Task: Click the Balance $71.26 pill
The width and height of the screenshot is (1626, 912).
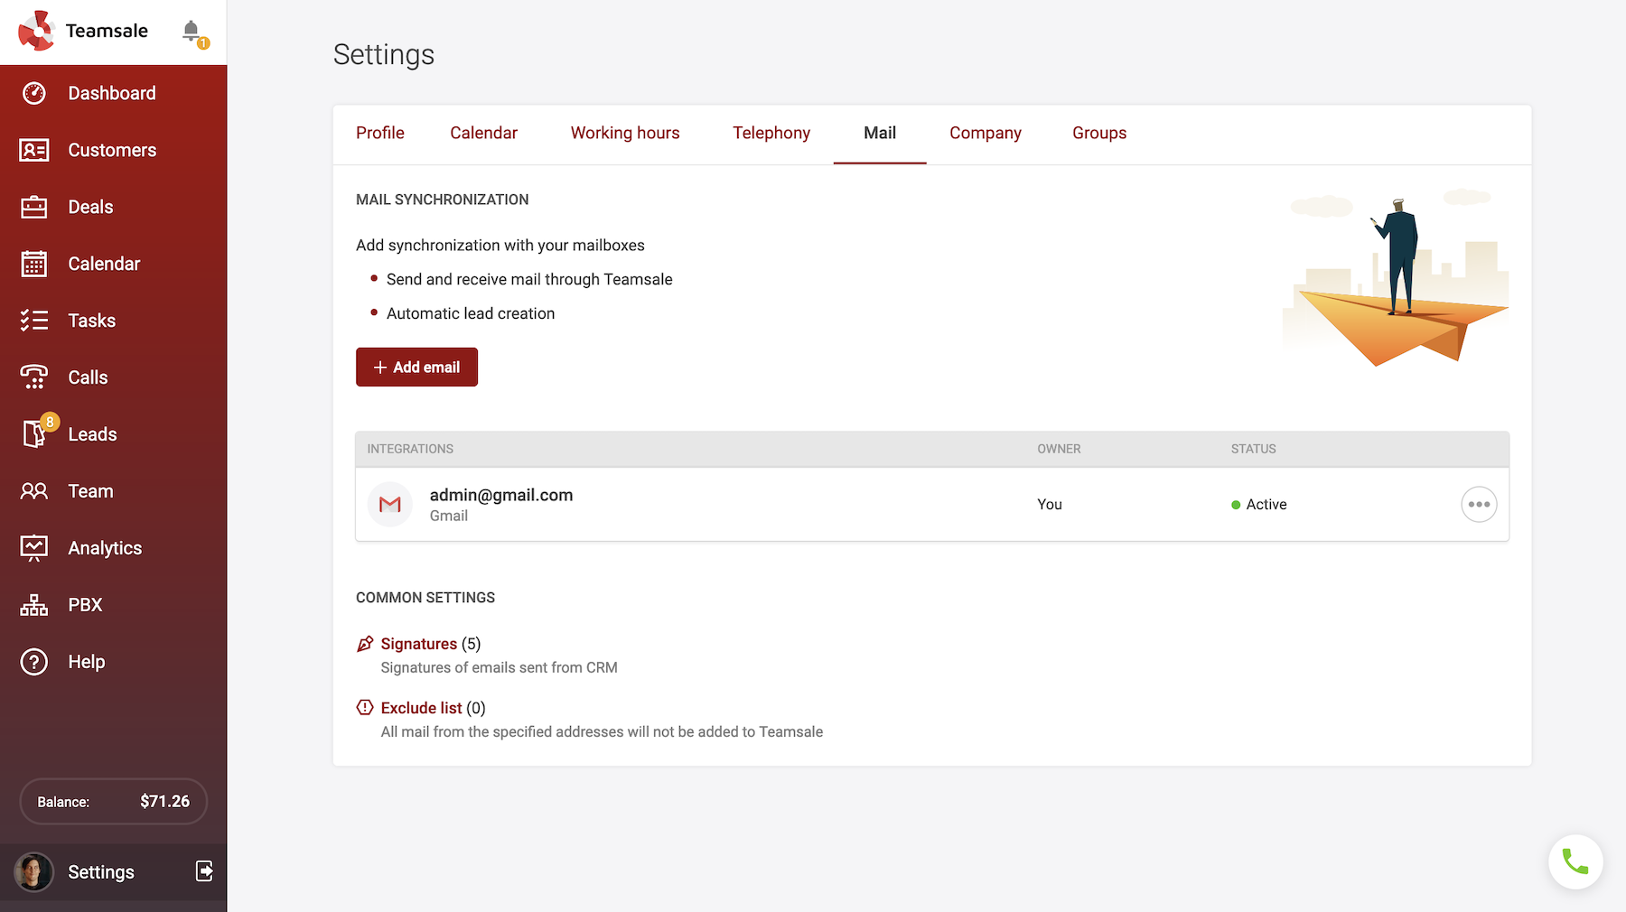Action: (114, 801)
